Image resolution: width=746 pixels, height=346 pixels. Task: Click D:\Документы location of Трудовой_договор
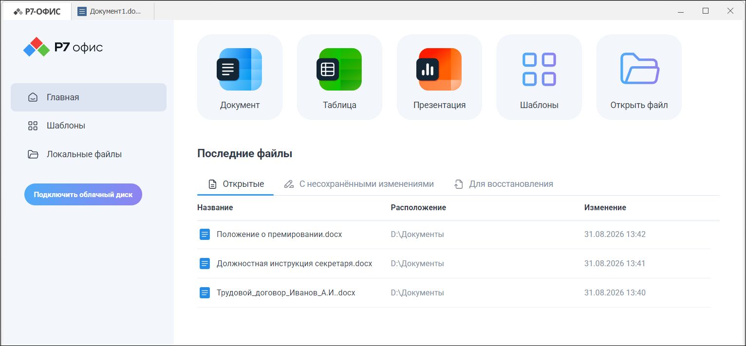pyautogui.click(x=417, y=293)
